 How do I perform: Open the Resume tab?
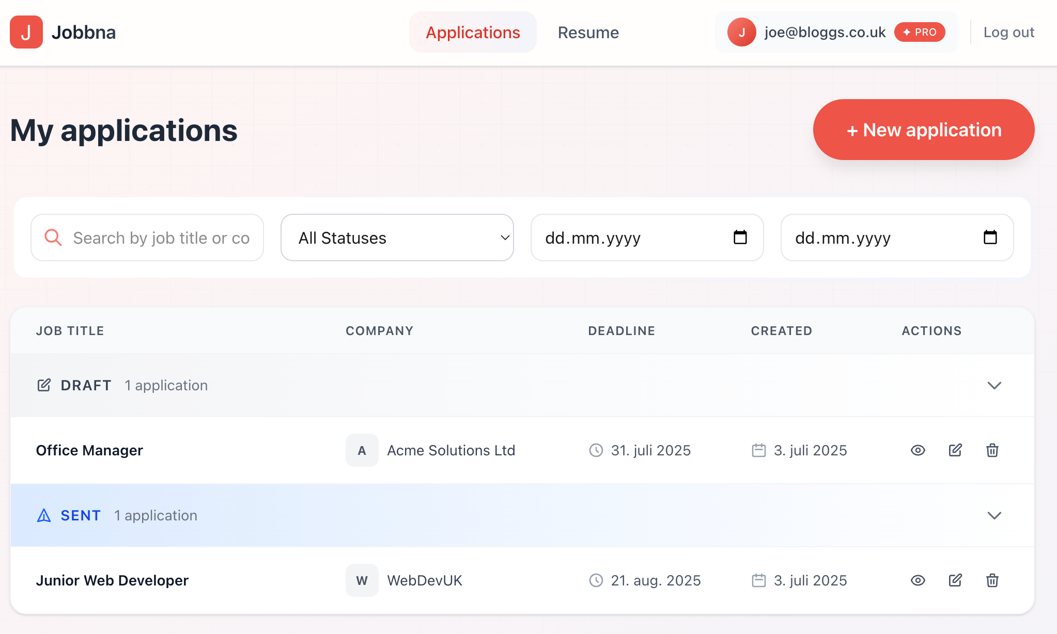tap(588, 33)
